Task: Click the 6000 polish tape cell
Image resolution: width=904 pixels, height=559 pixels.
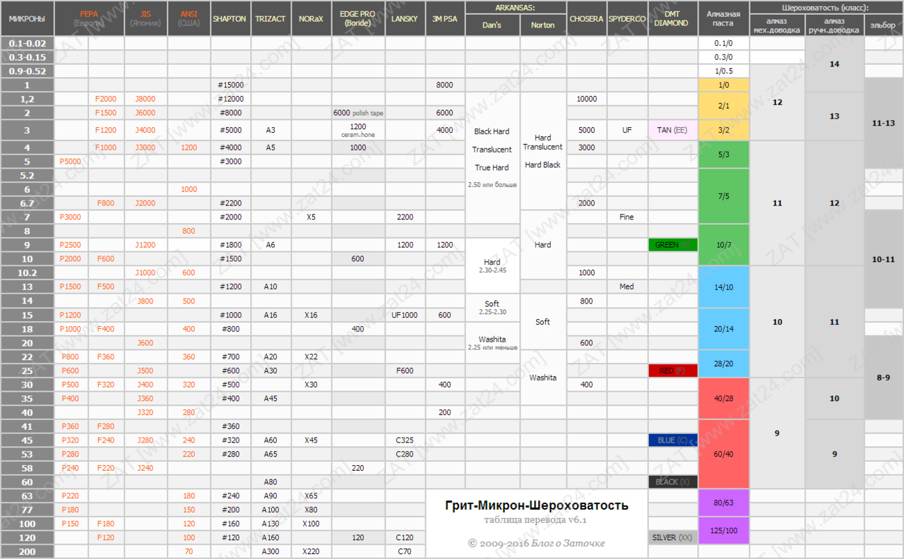Action: tap(358, 113)
